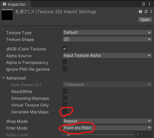Screen dimensions: 154x138
Task: Click the sRGB (Color Texture) label
Action: (26, 49)
